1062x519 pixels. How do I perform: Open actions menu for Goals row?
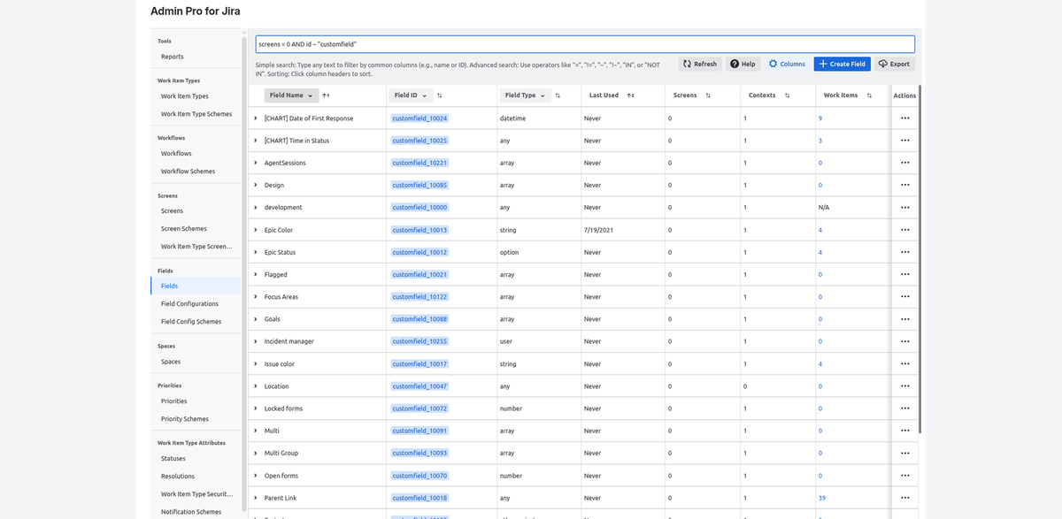(x=904, y=319)
